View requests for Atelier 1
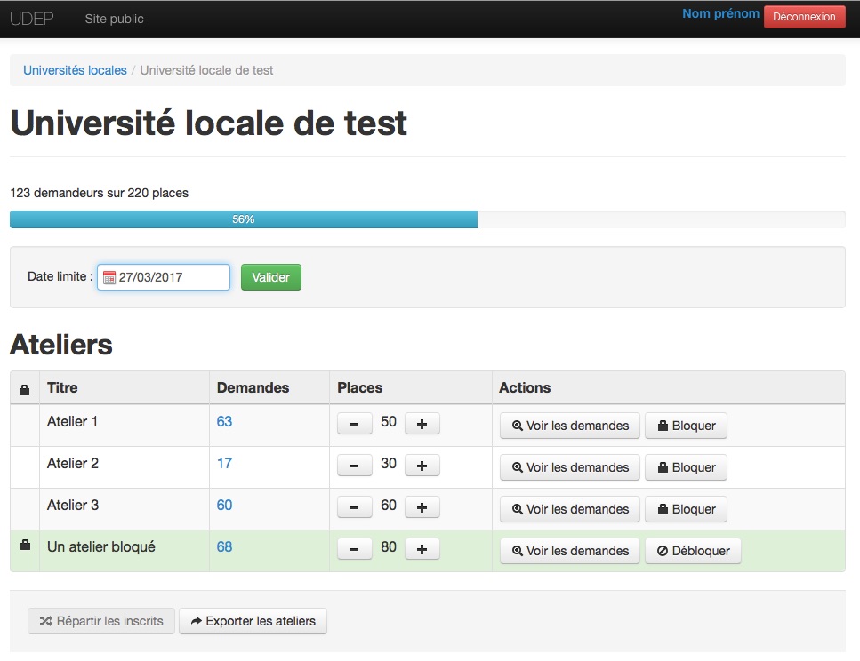 pyautogui.click(x=570, y=426)
